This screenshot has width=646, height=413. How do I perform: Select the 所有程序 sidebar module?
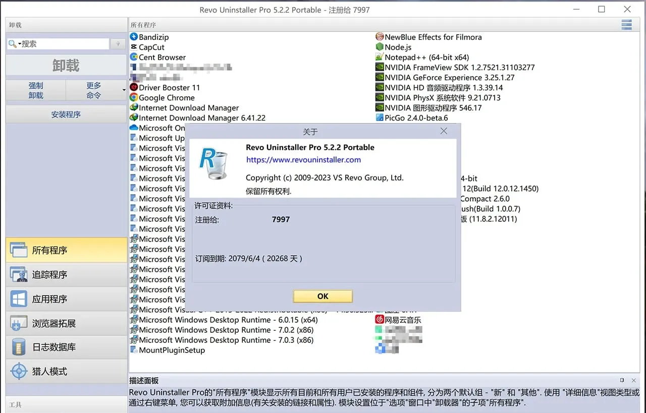66,250
